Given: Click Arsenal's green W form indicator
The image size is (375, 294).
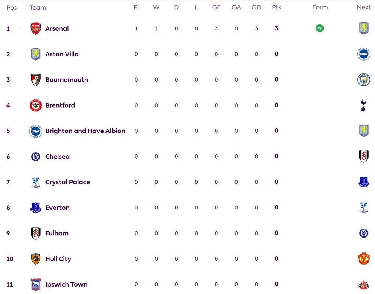Looking at the screenshot, I should pyautogui.click(x=320, y=28).
